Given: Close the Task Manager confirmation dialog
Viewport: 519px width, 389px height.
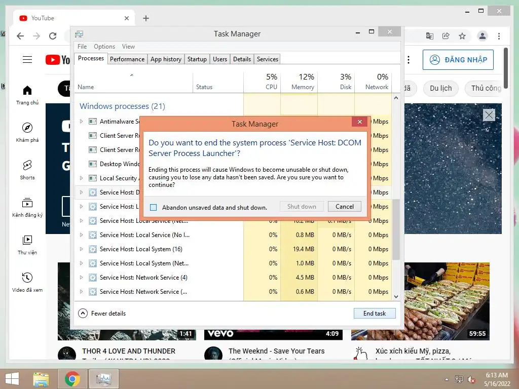Looking at the screenshot, I should pyautogui.click(x=359, y=122).
